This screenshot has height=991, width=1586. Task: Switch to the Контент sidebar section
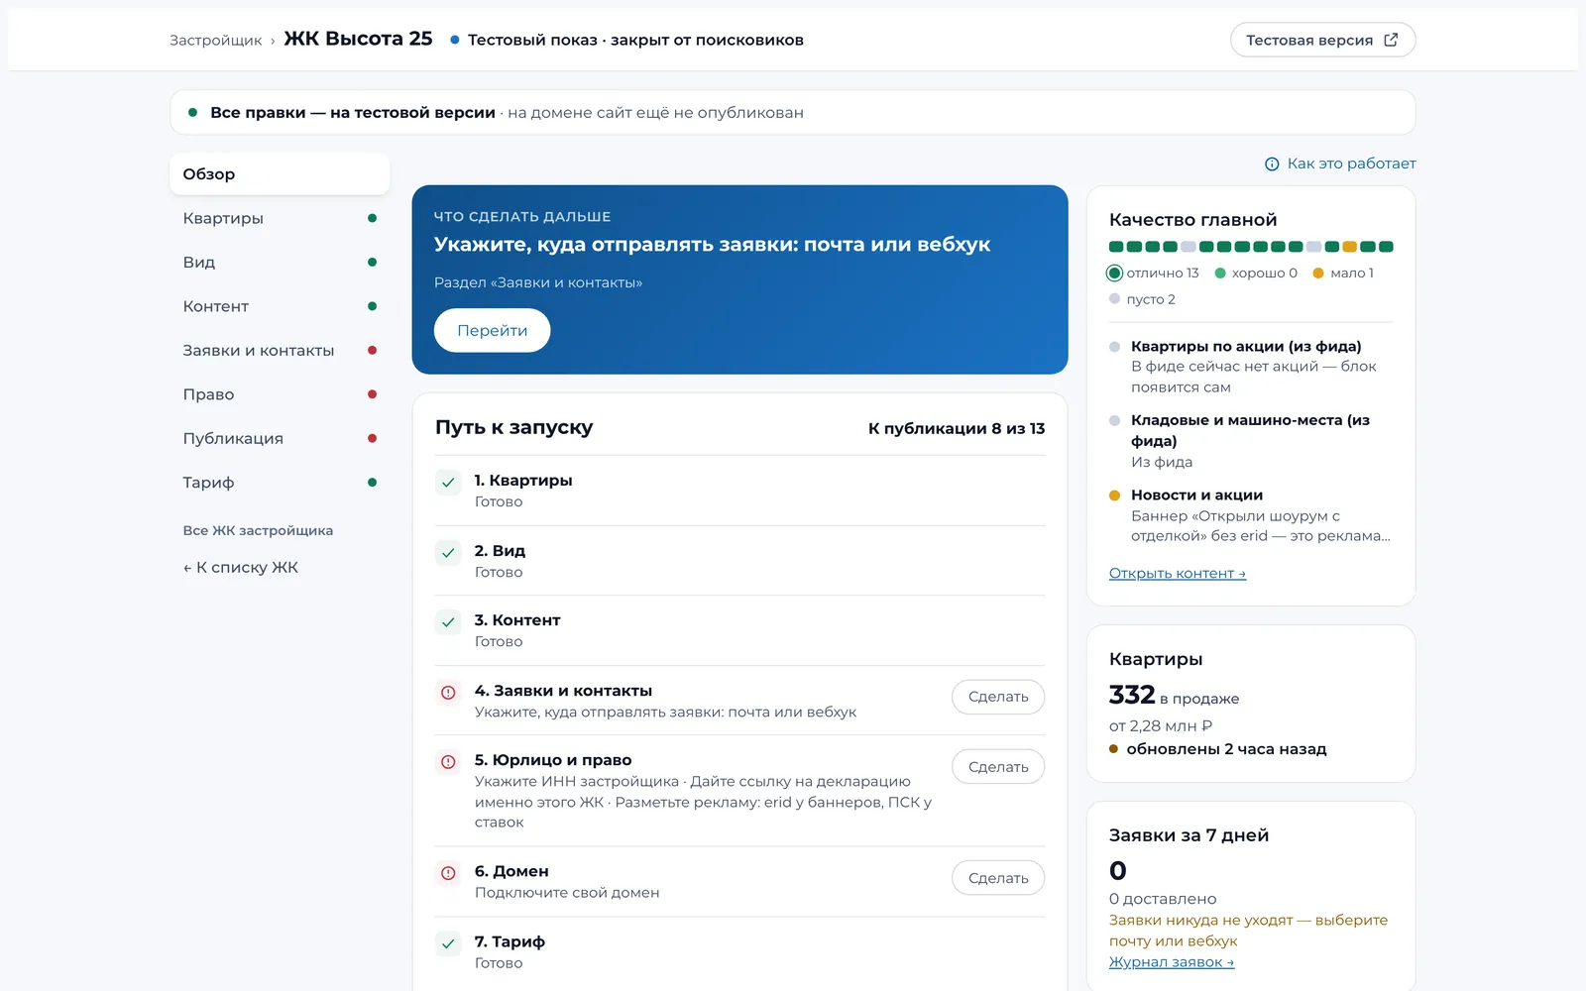click(x=280, y=306)
